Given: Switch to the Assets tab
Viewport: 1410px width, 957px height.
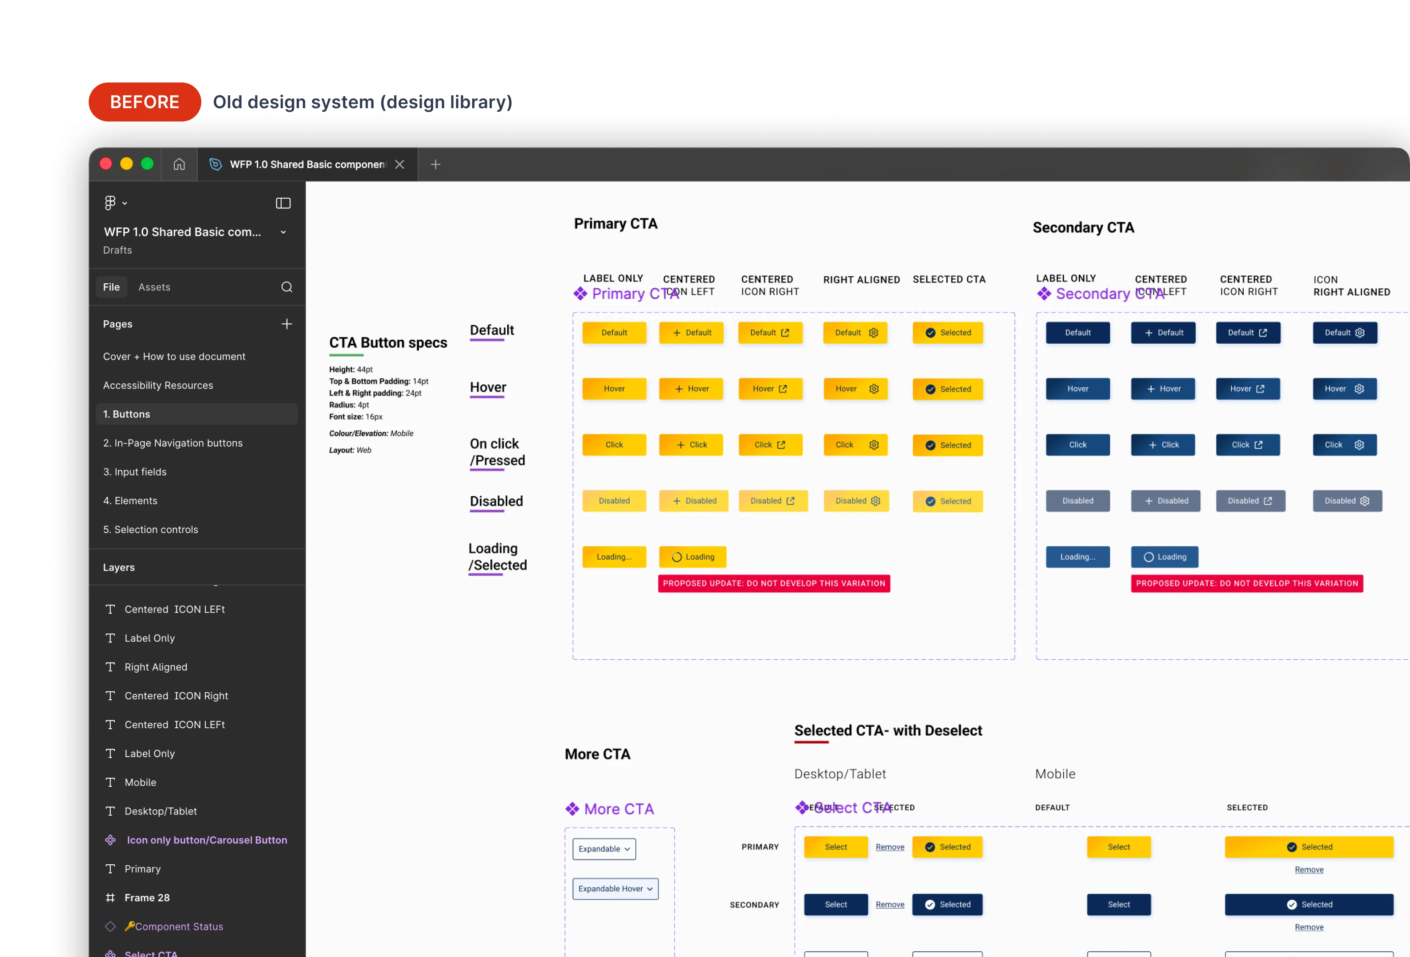Looking at the screenshot, I should pos(154,286).
